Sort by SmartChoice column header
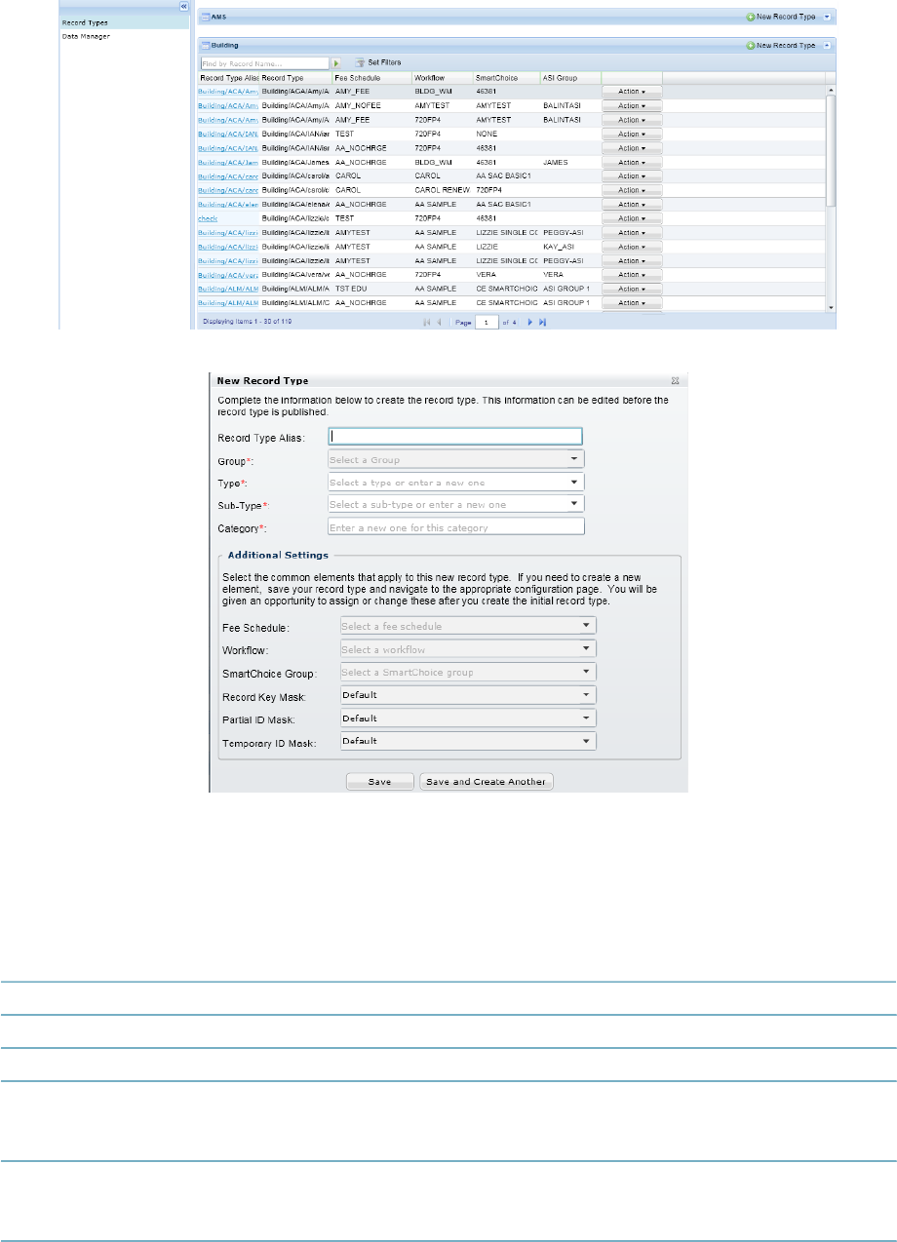This screenshot has height=1242, width=897. [x=507, y=77]
